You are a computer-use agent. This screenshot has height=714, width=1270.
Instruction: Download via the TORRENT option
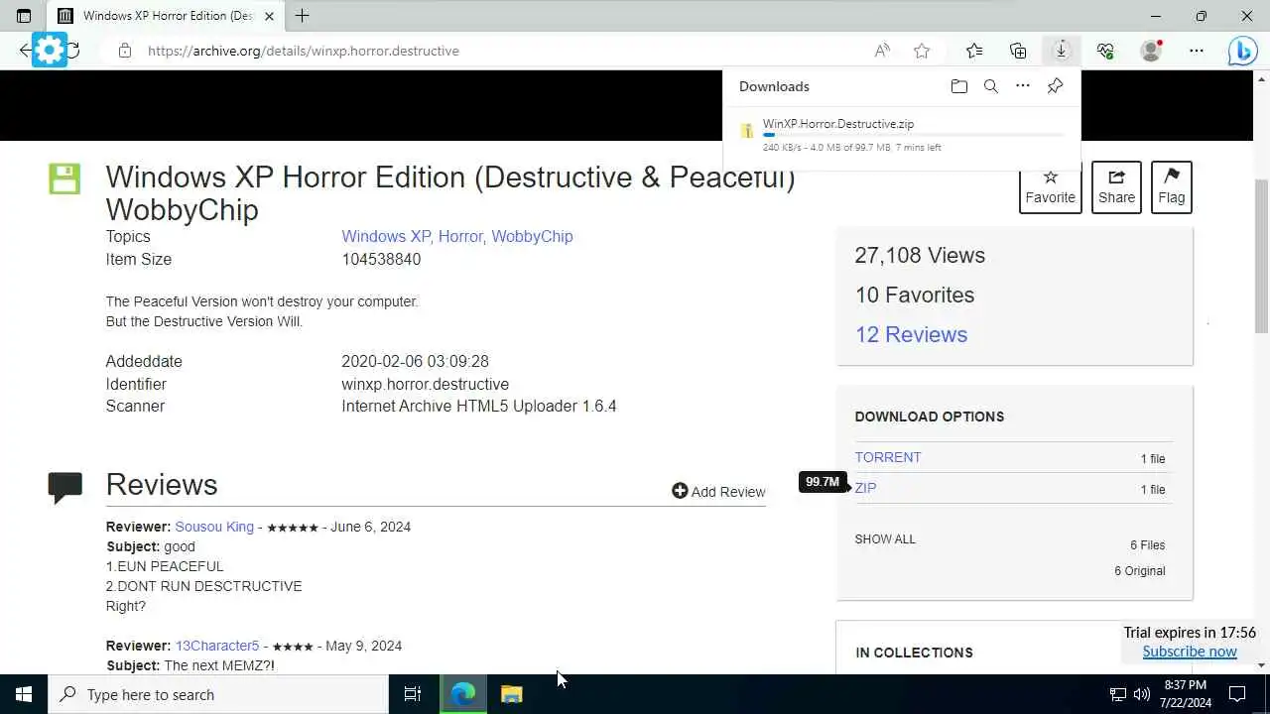coord(888,457)
